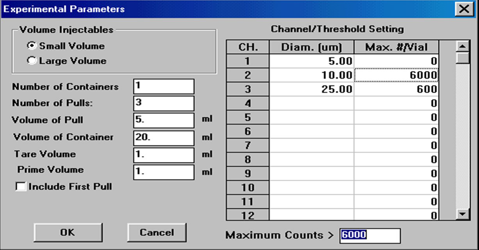Screen dimensions: 479x250
Task: Select channel 1 diameter cell 5.00
Action: pos(312,61)
